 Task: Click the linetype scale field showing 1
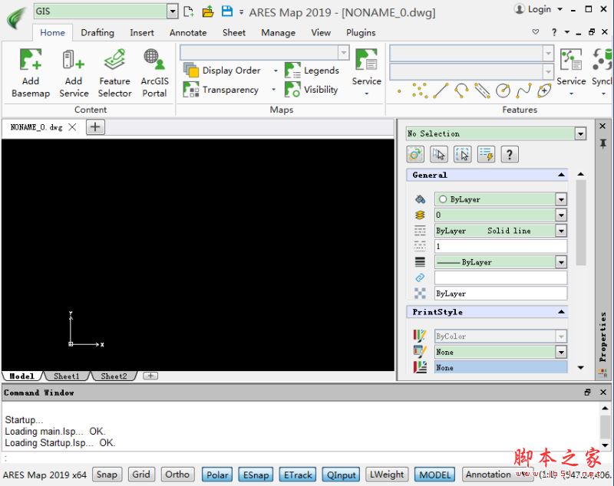point(501,246)
